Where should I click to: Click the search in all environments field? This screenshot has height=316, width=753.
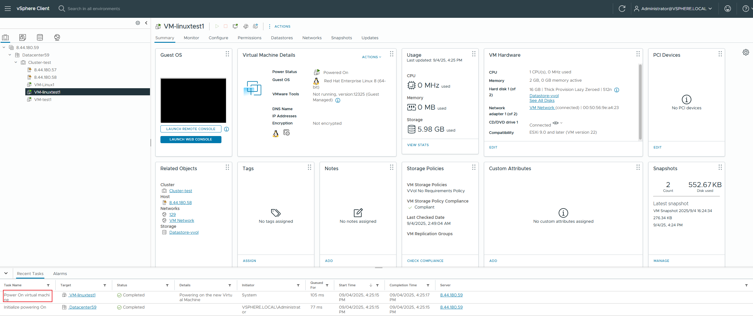94,9
